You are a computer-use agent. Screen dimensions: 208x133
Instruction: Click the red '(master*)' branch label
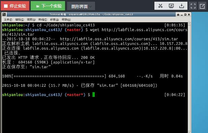(75, 95)
